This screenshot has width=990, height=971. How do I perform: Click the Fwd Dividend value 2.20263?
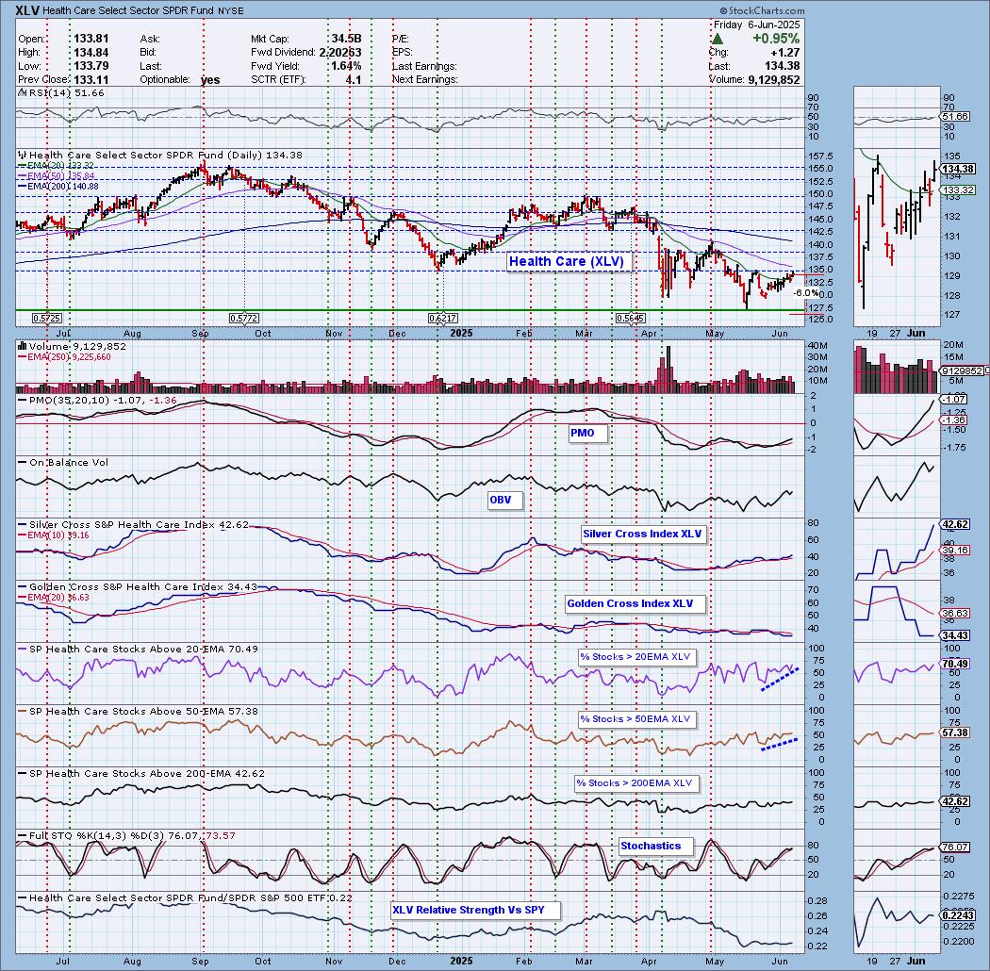[x=340, y=53]
